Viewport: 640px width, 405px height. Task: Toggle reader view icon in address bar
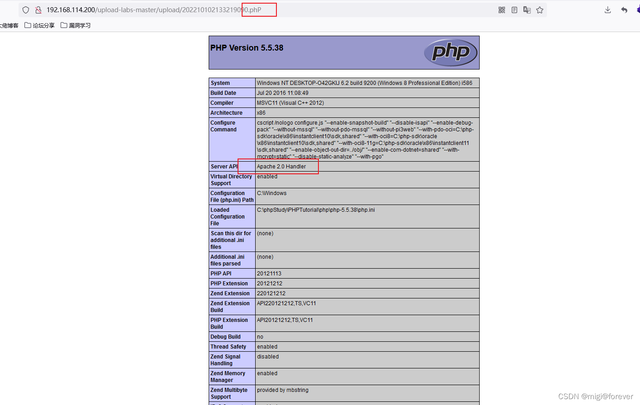click(514, 10)
